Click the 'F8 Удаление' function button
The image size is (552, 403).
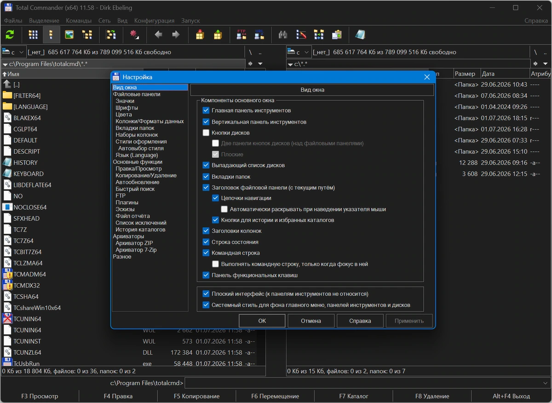(x=432, y=396)
